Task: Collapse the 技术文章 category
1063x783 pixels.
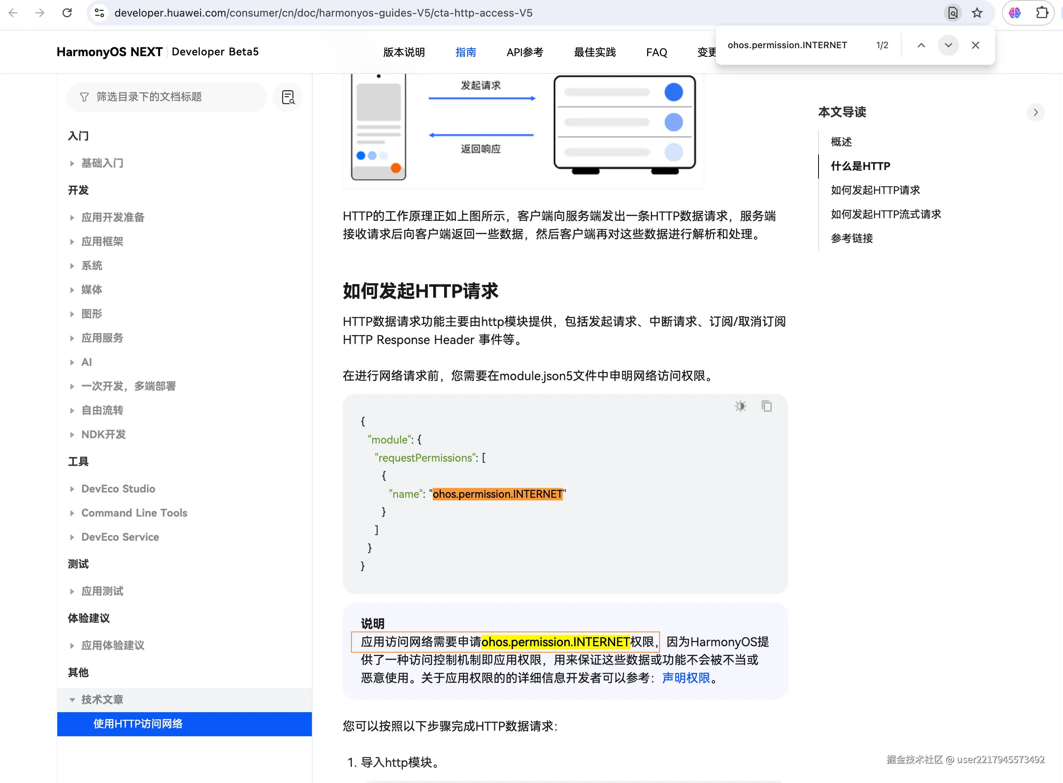Action: tap(72, 700)
